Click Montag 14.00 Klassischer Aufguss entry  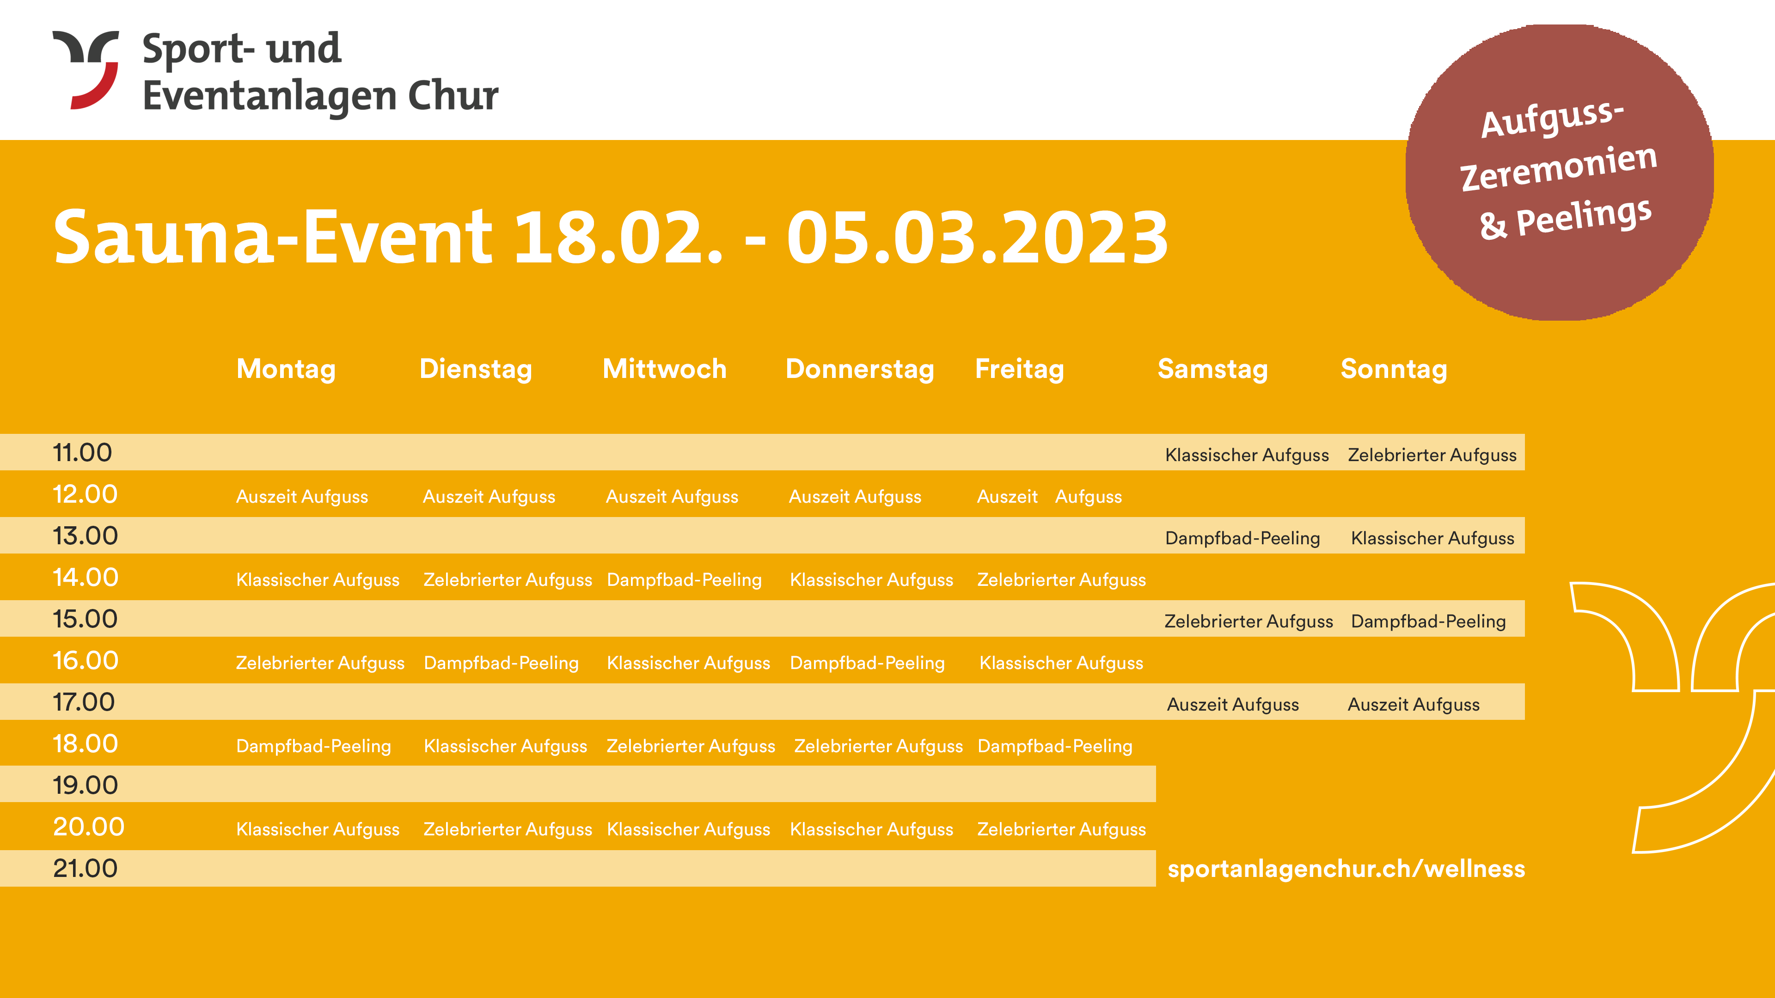(318, 580)
